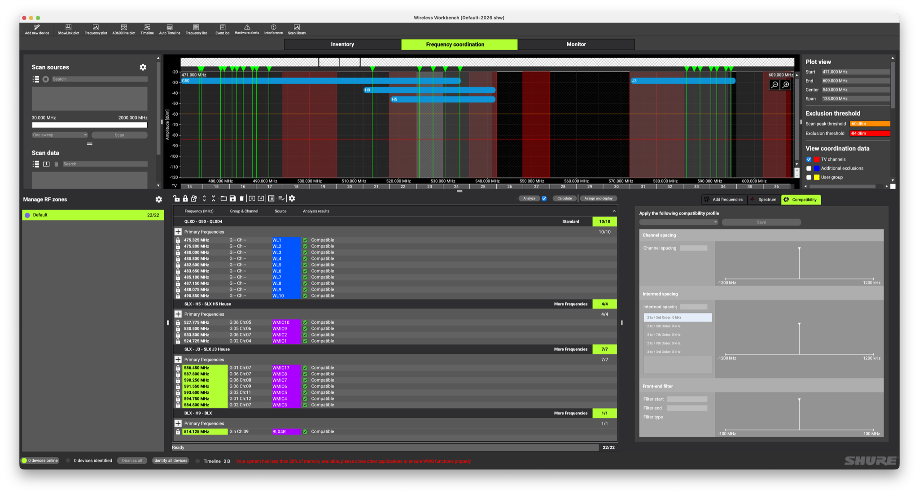Click the Scan sources settings gear
Screen dimensions: 919x495
click(143, 67)
